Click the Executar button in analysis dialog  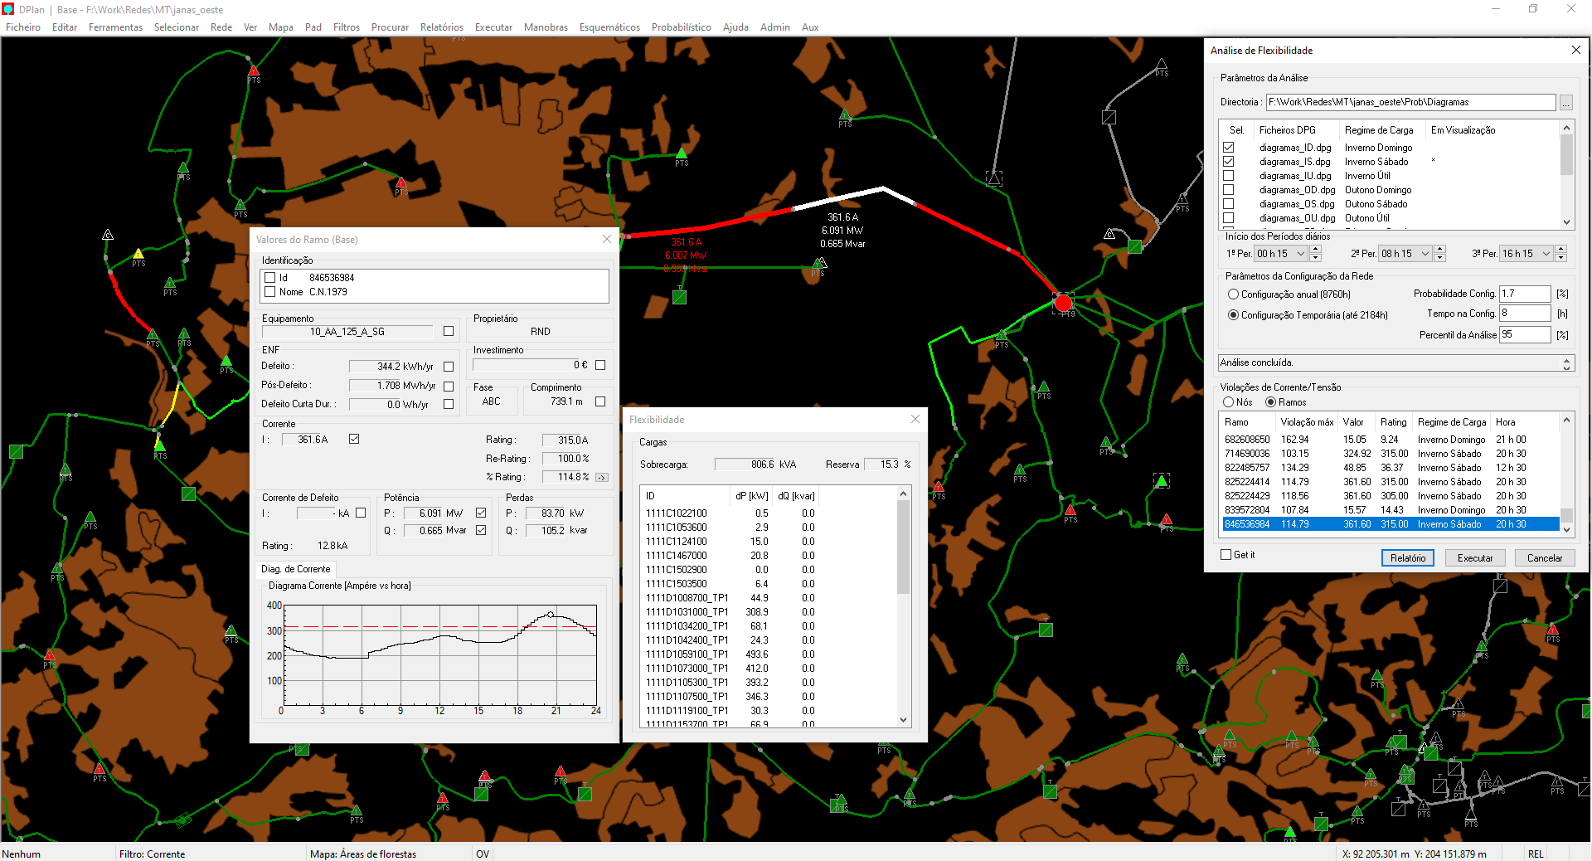pyautogui.click(x=1474, y=558)
